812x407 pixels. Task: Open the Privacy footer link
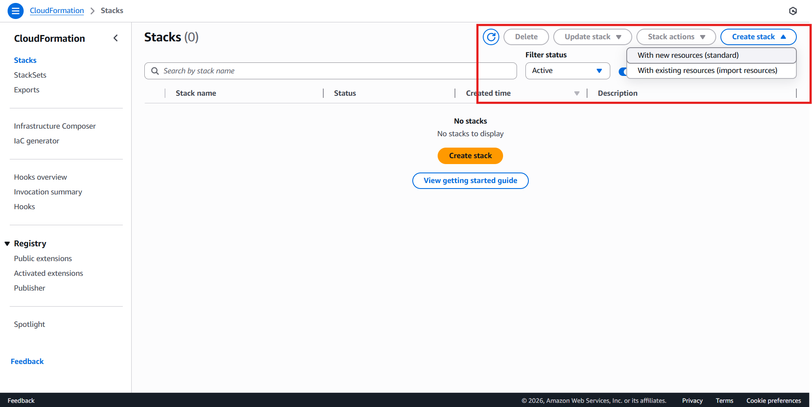click(692, 401)
